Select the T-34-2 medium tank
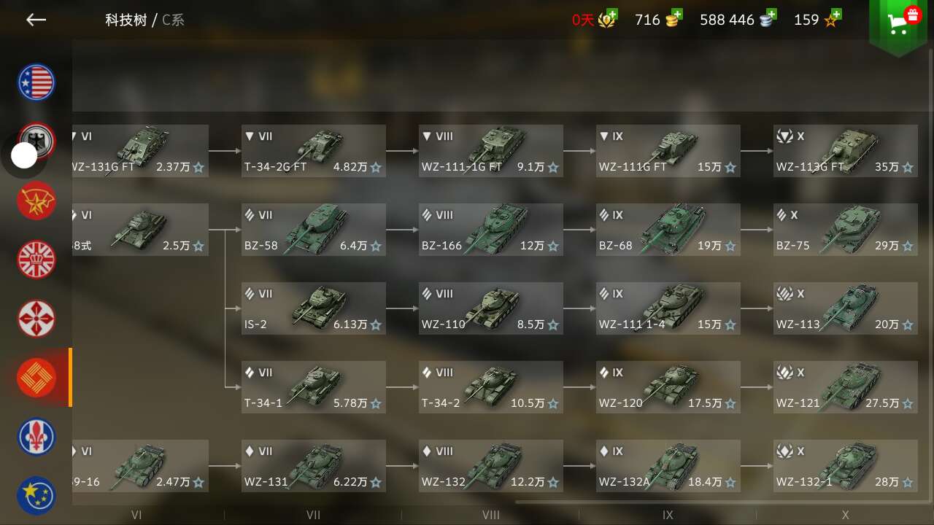This screenshot has height=525, width=934. (490, 387)
